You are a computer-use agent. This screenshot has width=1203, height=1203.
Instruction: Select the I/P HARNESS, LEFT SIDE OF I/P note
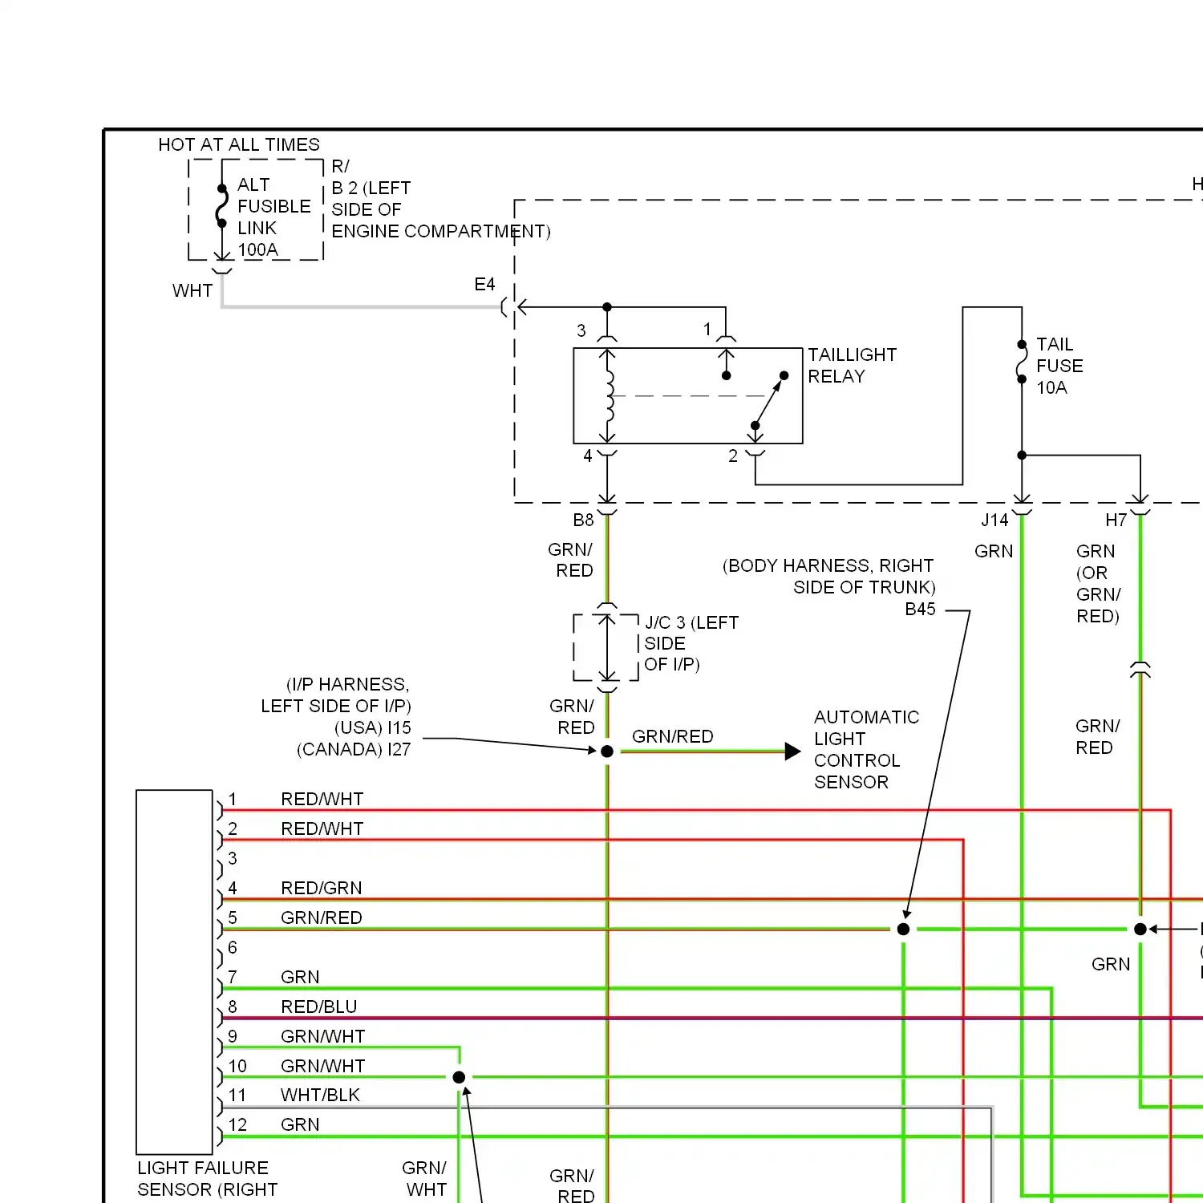click(335, 695)
